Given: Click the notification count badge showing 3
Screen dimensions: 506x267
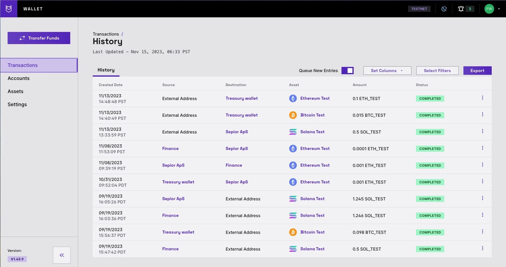Looking at the screenshot, I should point(470,9).
